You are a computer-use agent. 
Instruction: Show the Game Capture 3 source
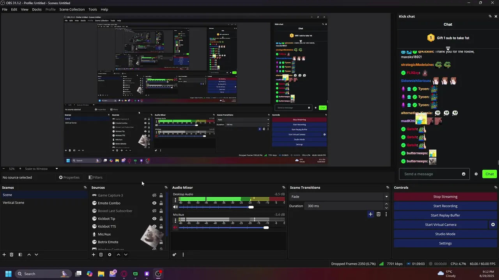[x=154, y=195]
